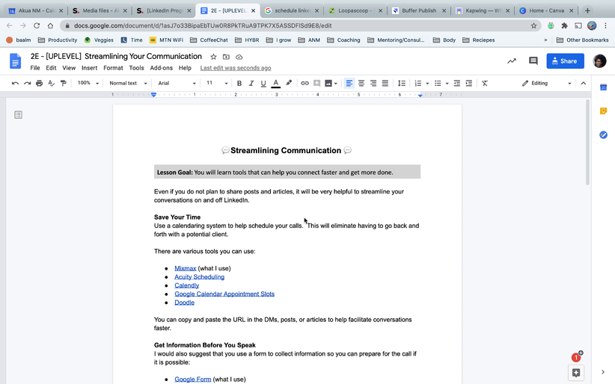
Task: Click Clear formatting icon
Action: pyautogui.click(x=485, y=83)
